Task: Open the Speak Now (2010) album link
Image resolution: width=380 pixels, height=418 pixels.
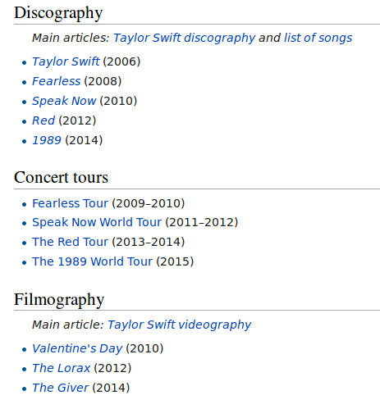Action: (64, 101)
